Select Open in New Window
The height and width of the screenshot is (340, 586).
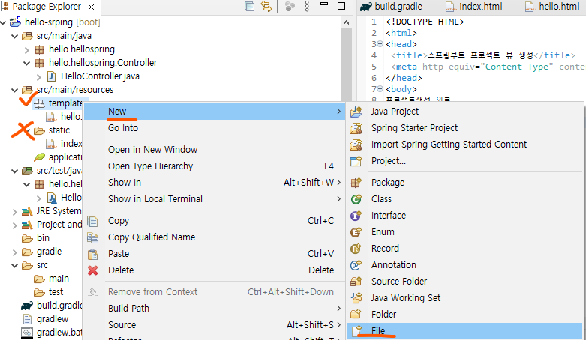pyautogui.click(x=214, y=150)
